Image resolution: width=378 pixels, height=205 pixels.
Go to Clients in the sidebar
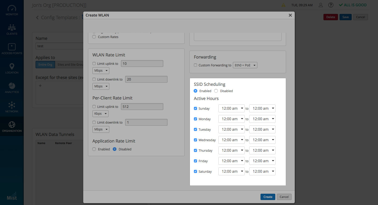(x=12, y=30)
